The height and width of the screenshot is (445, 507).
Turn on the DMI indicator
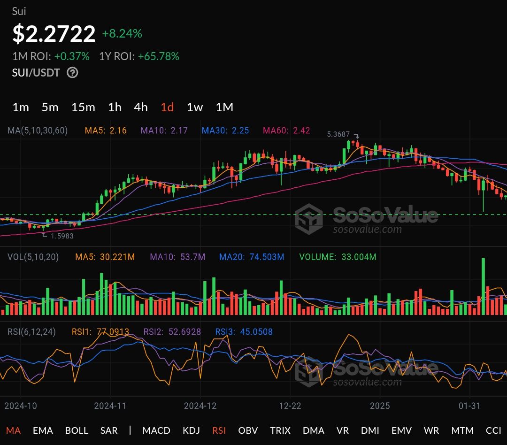pyautogui.click(x=370, y=430)
